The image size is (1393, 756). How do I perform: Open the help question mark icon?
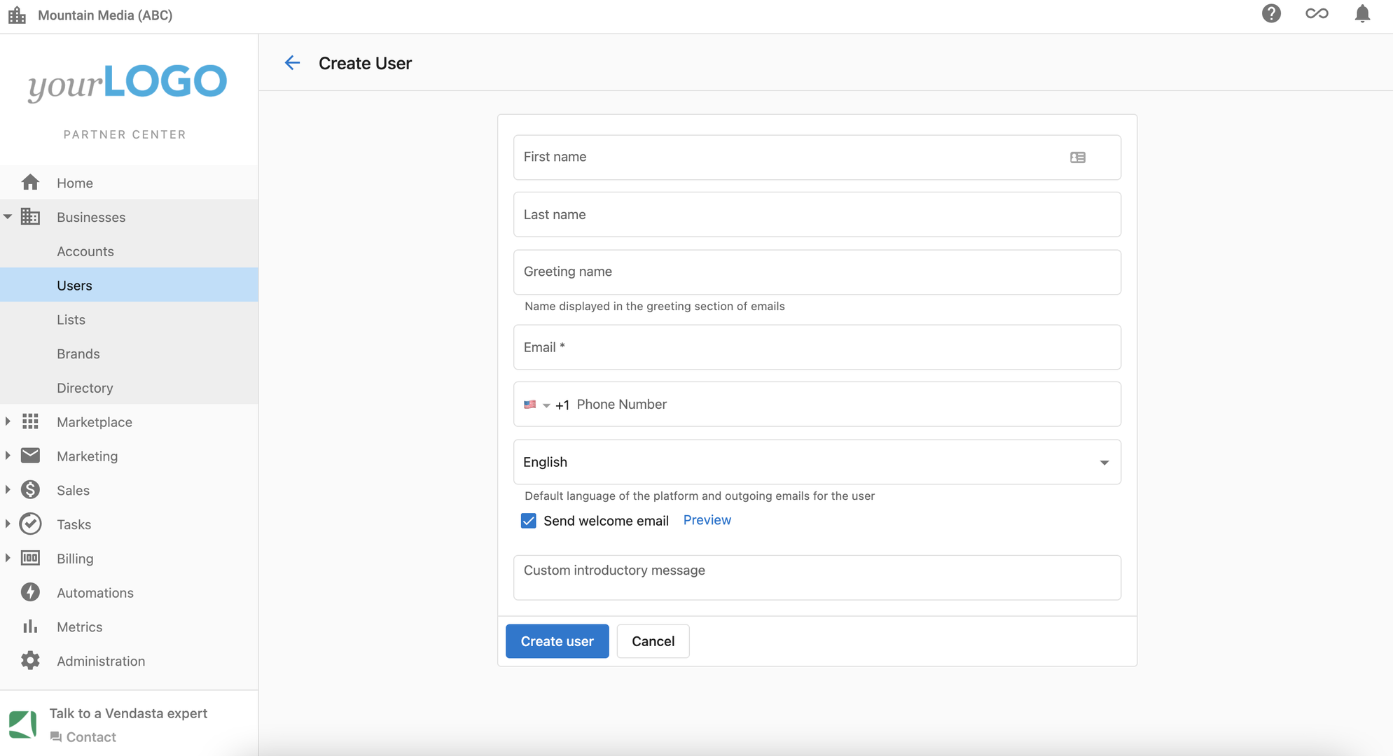(x=1271, y=14)
